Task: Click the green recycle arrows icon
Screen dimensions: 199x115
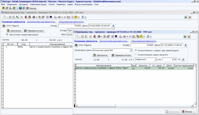Action: [x=14, y=8]
